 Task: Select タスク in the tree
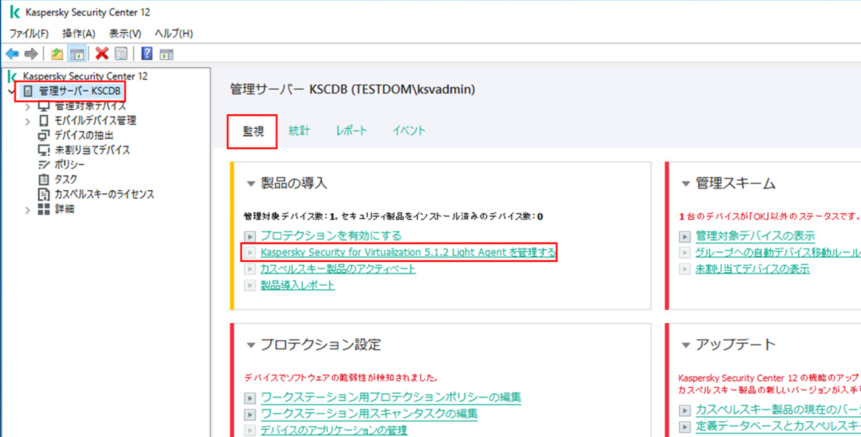click(x=66, y=179)
